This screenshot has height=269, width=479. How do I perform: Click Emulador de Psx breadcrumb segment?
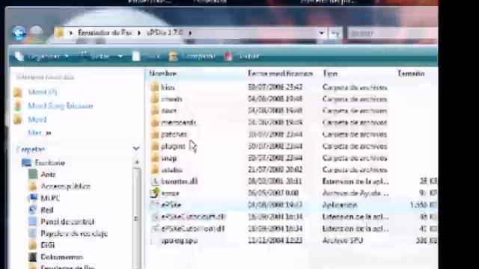pyautogui.click(x=104, y=32)
